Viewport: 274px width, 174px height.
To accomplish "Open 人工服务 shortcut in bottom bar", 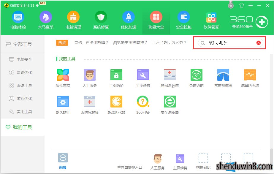I will pos(158,162).
